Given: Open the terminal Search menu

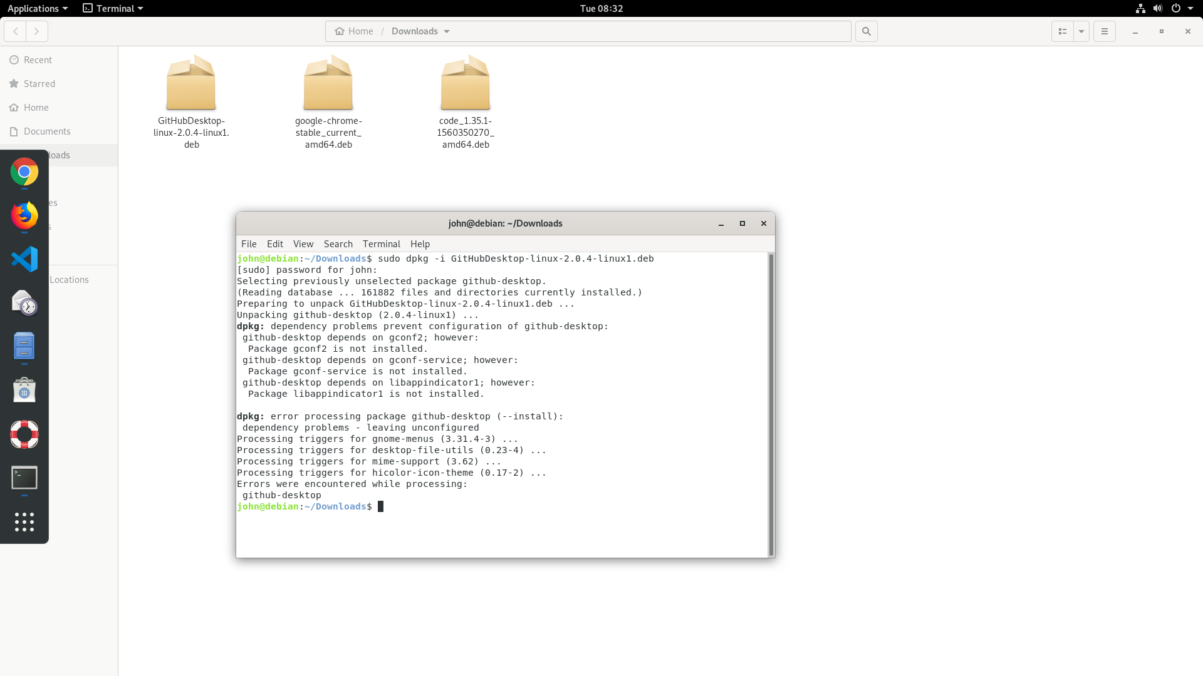Looking at the screenshot, I should [x=338, y=244].
